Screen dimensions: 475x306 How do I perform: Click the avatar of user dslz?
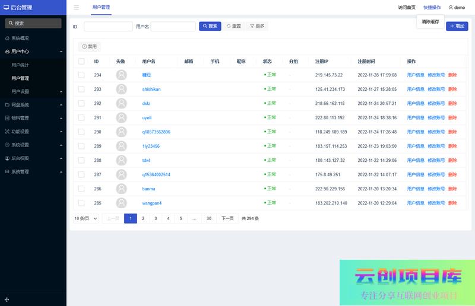coord(122,103)
